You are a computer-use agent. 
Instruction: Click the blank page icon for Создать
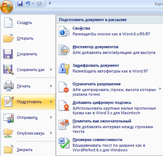(8, 22)
